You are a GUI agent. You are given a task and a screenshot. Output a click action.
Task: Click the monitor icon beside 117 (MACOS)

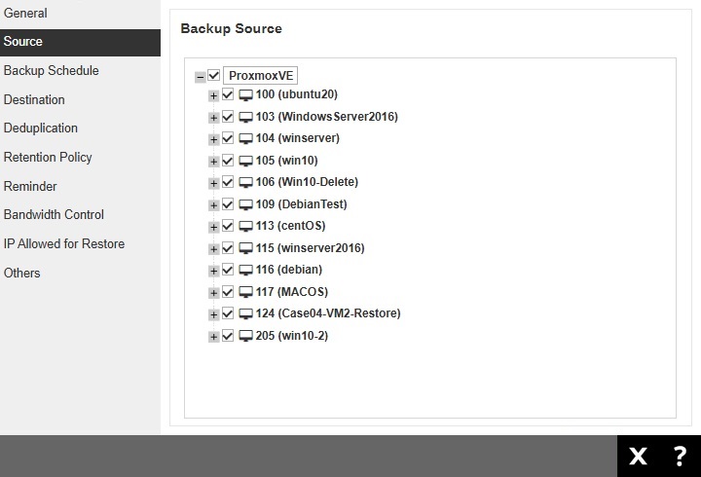tap(245, 292)
